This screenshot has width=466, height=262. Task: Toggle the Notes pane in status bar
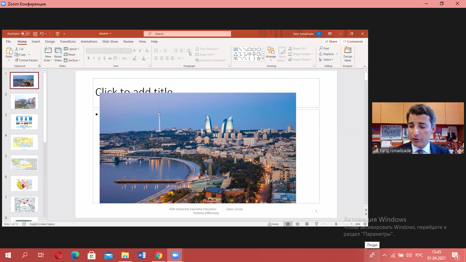click(x=273, y=224)
